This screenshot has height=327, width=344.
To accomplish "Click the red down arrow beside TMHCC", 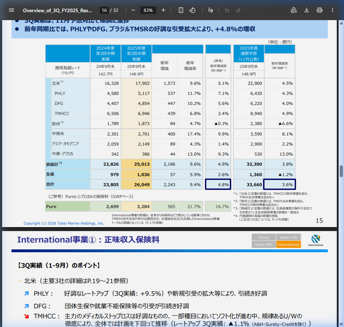I will 27,316.
